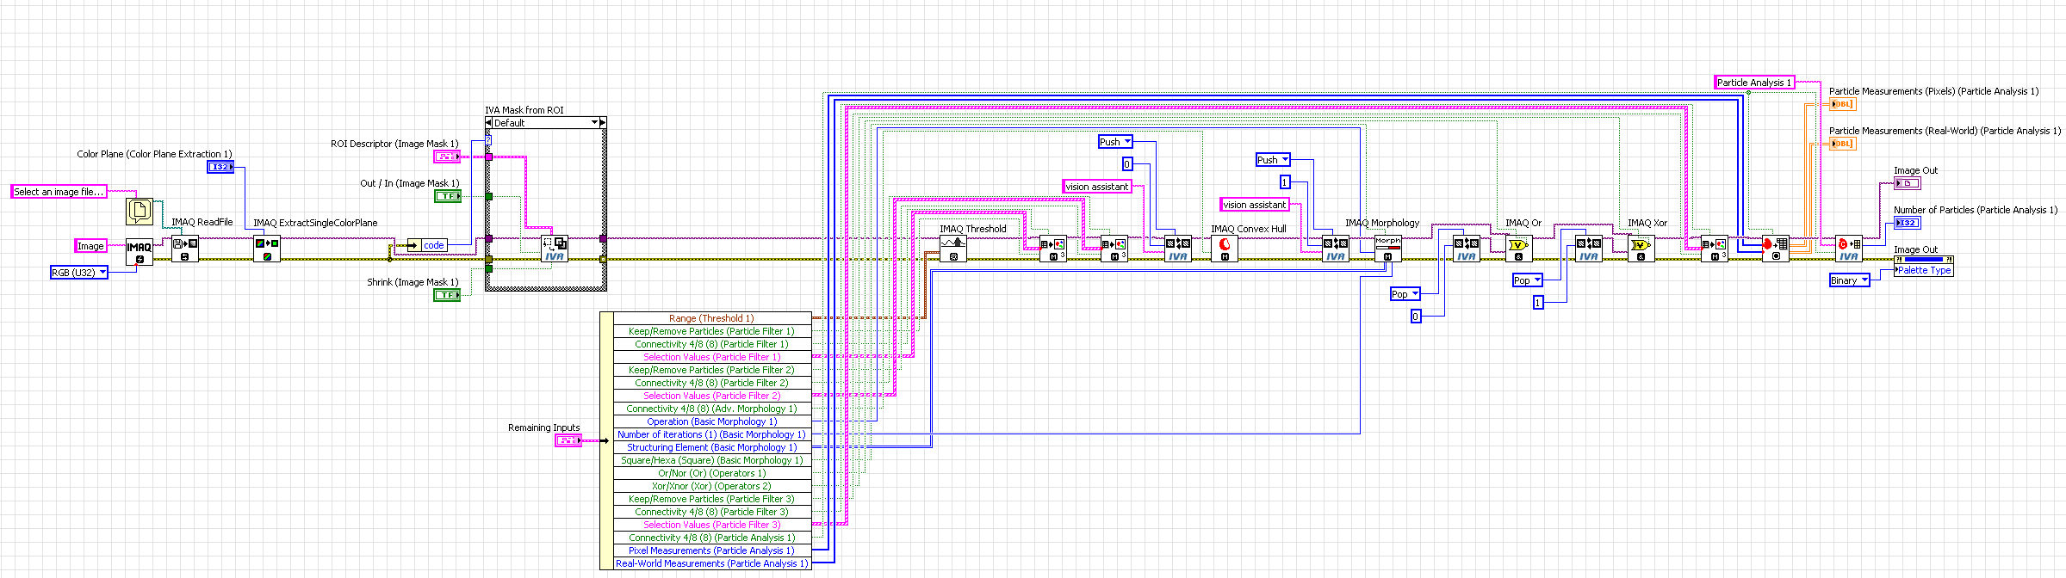Click the right 'vision assistant' string near Convex Hull
2066x578 pixels.
coord(1255,205)
